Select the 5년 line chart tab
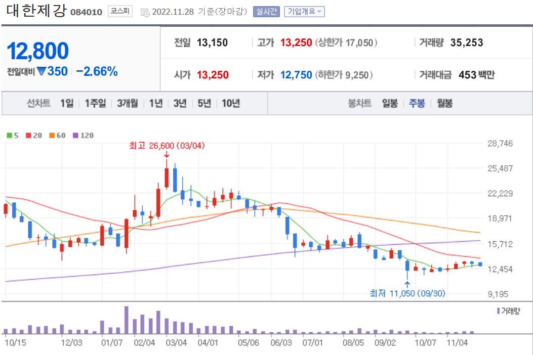Image resolution: width=533 pixels, height=355 pixels. [204, 103]
